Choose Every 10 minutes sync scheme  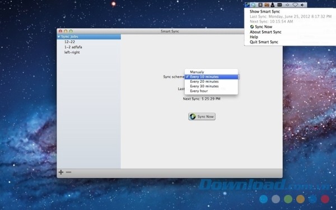[x=211, y=77]
